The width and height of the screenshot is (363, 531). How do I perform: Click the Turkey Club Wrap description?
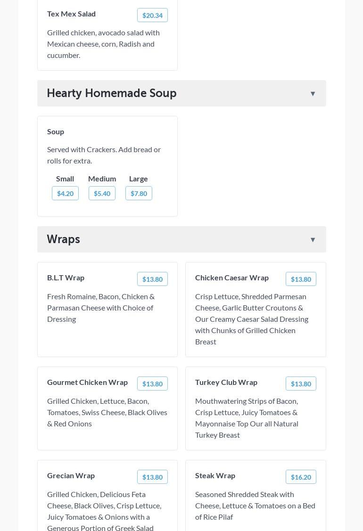pos(247,418)
